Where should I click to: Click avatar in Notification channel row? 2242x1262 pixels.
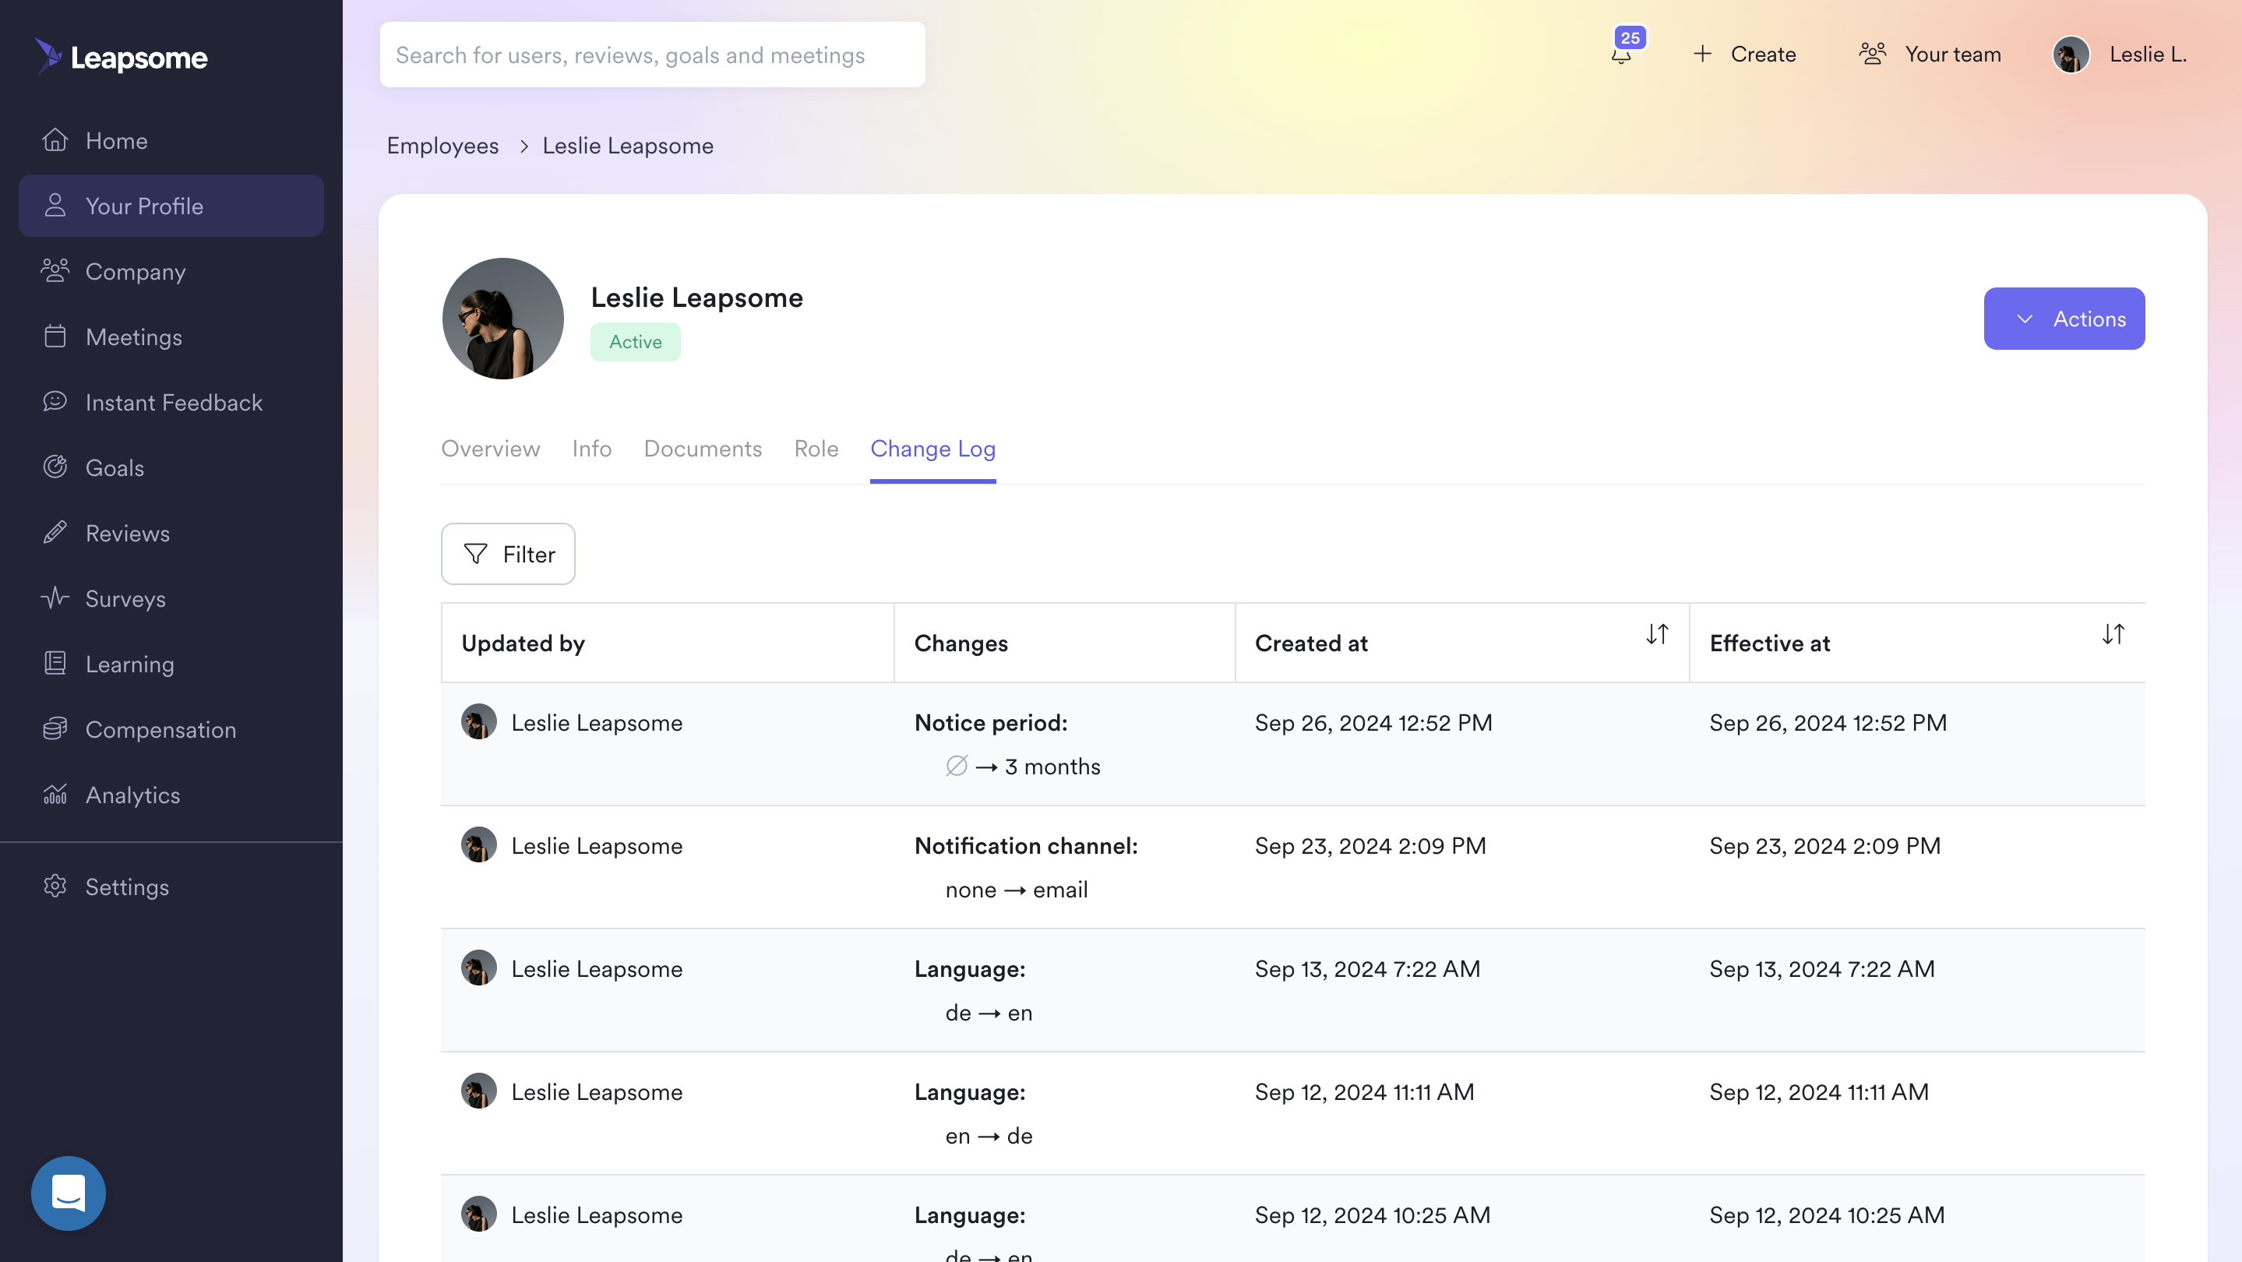(478, 844)
